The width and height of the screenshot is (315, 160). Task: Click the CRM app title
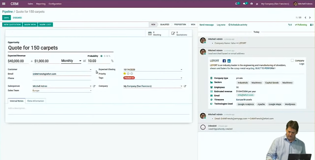(x=14, y=4)
